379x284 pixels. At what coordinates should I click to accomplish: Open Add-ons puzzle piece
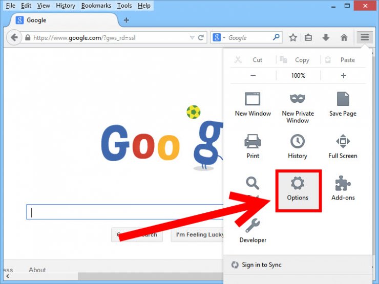click(x=343, y=188)
